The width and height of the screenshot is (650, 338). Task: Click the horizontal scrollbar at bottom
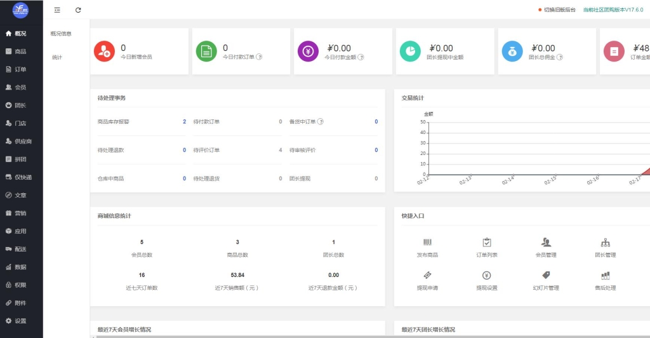pos(370,336)
